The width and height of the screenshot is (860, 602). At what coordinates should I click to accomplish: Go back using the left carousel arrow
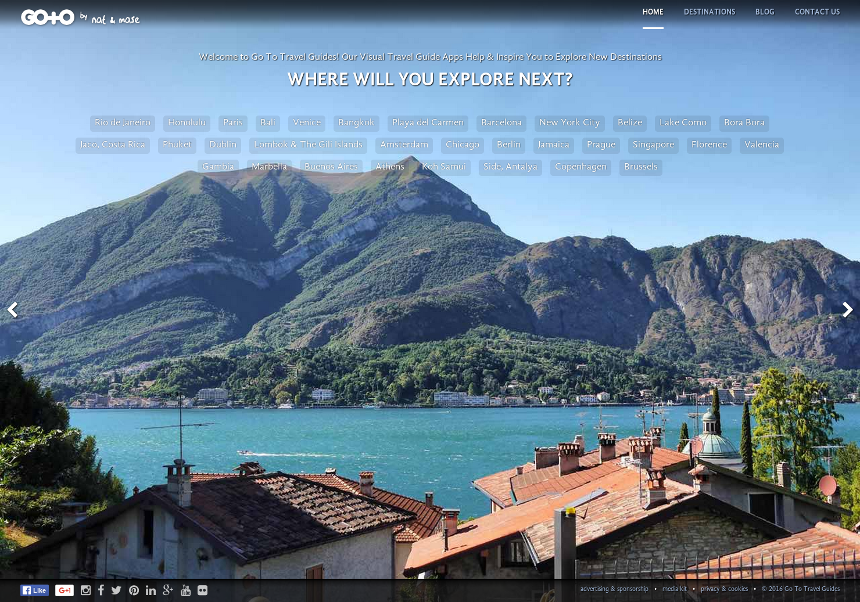(12, 309)
